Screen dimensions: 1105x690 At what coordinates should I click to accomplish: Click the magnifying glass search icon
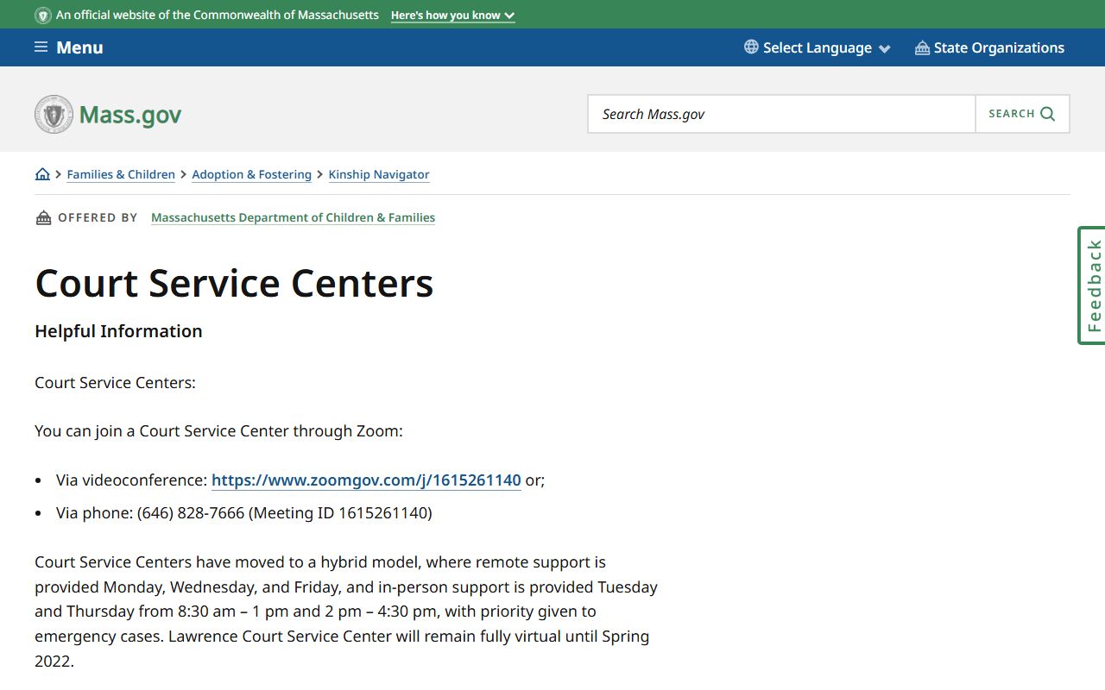pos(1048,114)
